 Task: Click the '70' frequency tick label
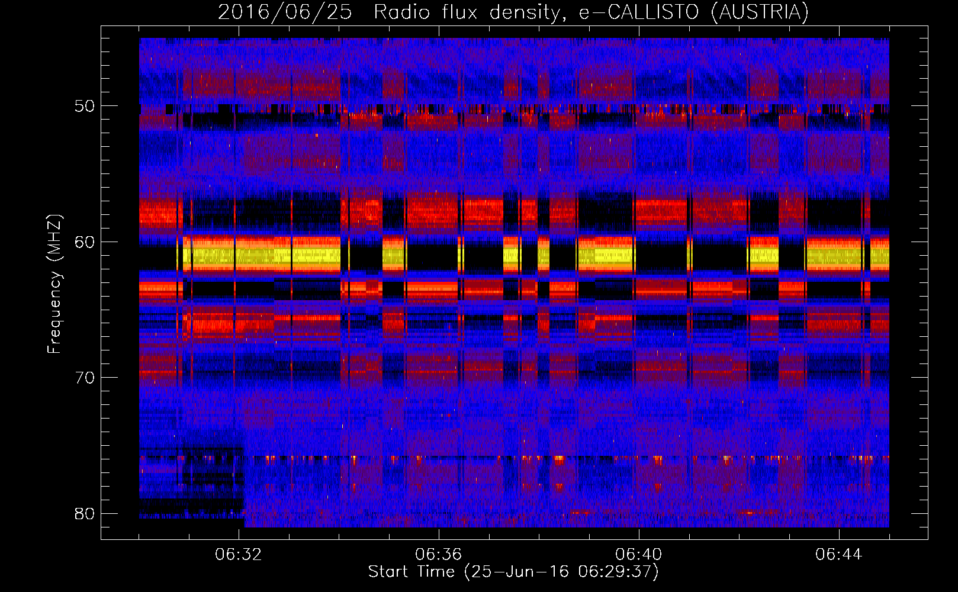85,378
